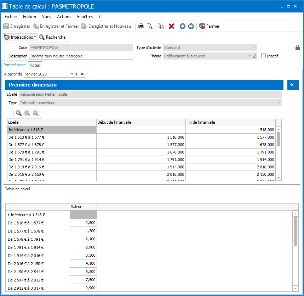304x296 pixels.
Task: Open the Fichier menu
Action: pos(11,17)
